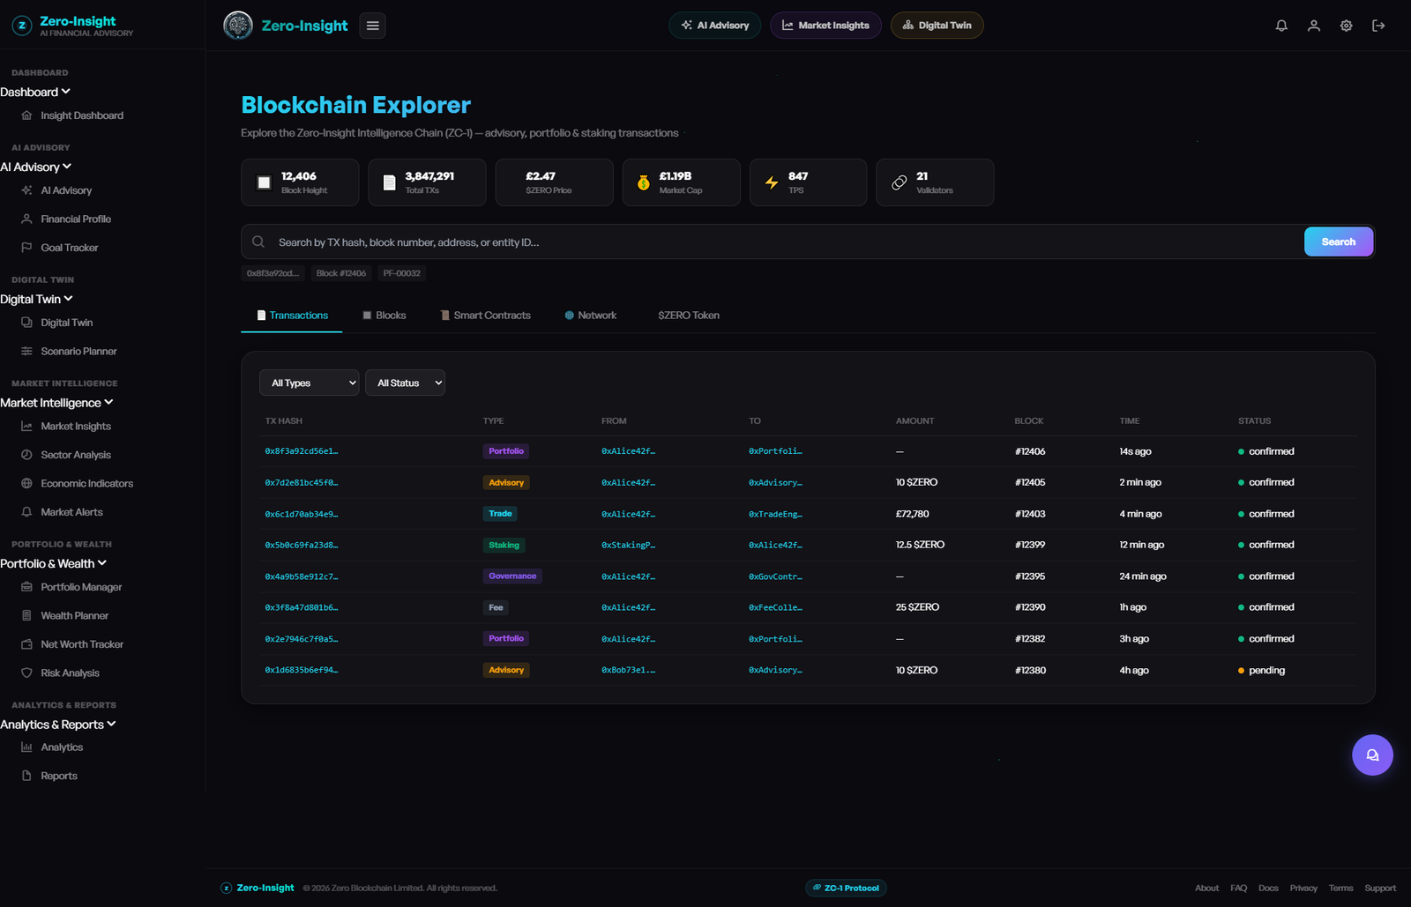Click the Block Height stat icon

tap(264, 182)
